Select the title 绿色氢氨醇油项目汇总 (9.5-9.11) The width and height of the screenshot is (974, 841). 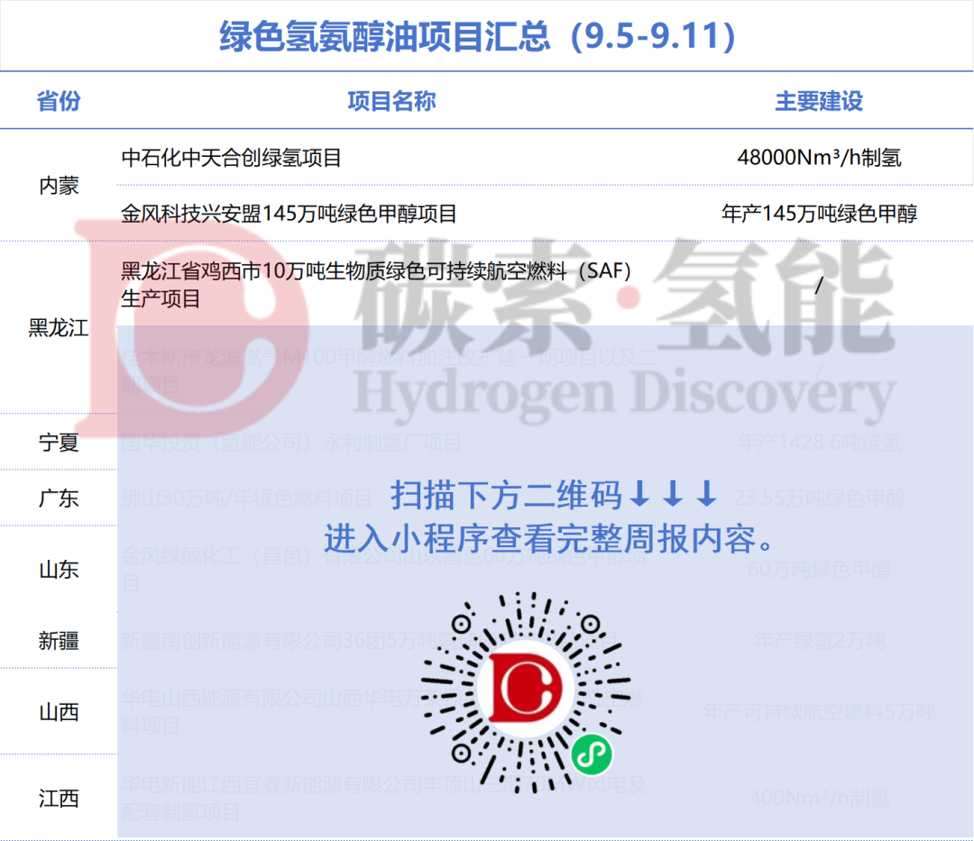coord(477,36)
